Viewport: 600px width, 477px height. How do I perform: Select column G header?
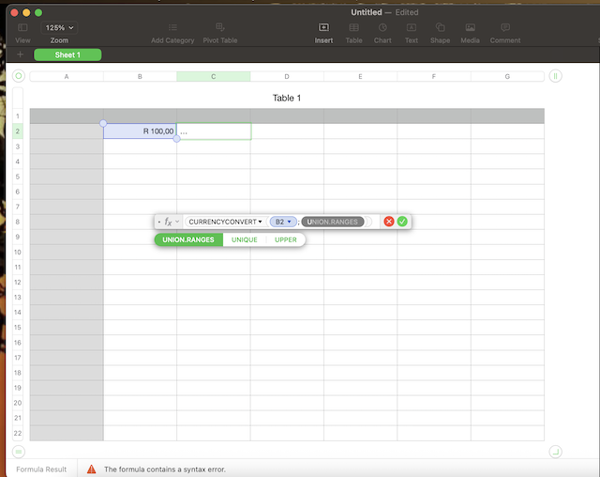point(507,77)
